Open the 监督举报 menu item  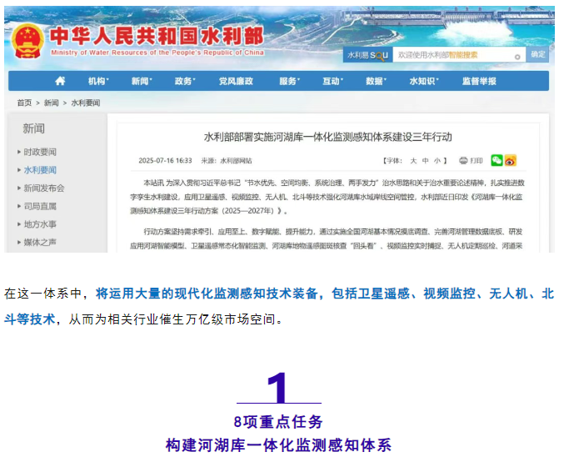point(479,81)
